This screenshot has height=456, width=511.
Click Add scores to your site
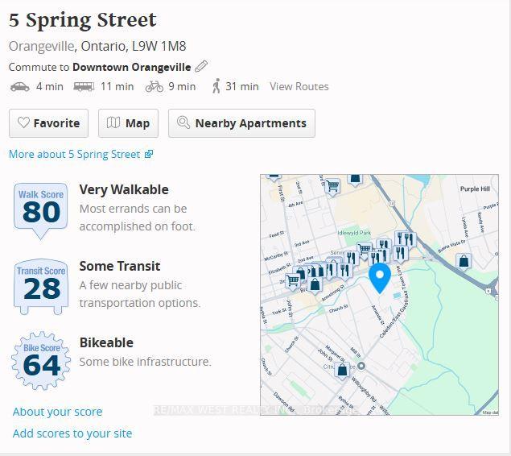coord(72,433)
